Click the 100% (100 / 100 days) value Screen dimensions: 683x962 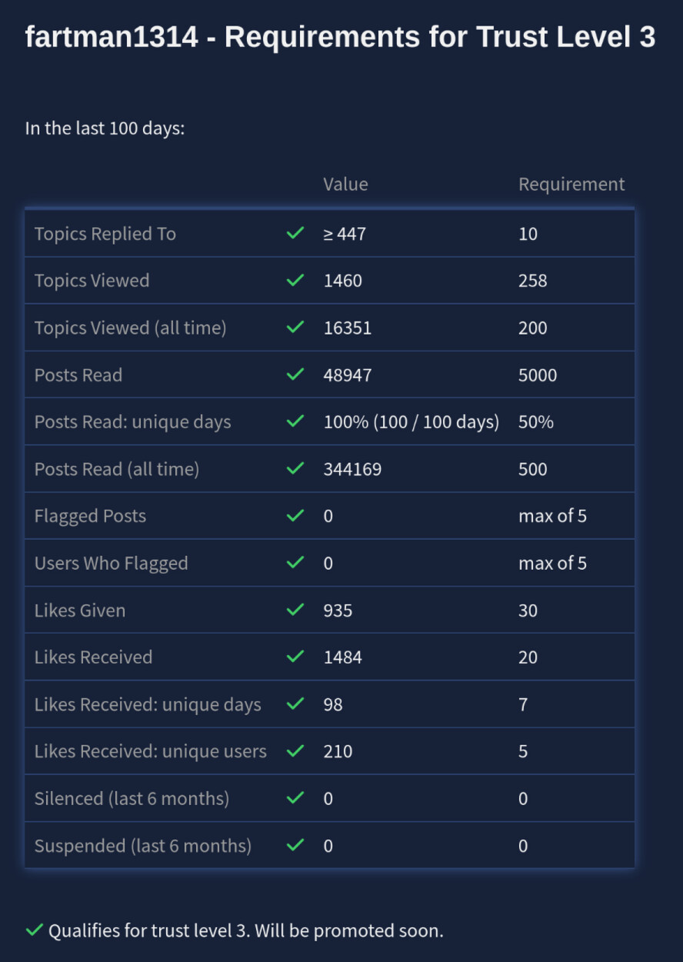point(411,422)
